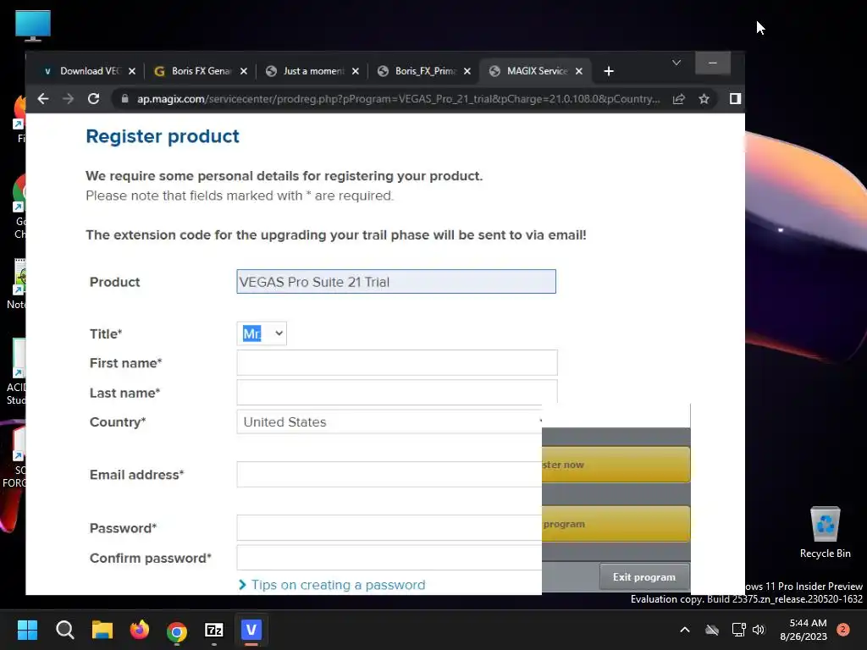Click the Password input field
The image size is (867, 650).
[389, 528]
